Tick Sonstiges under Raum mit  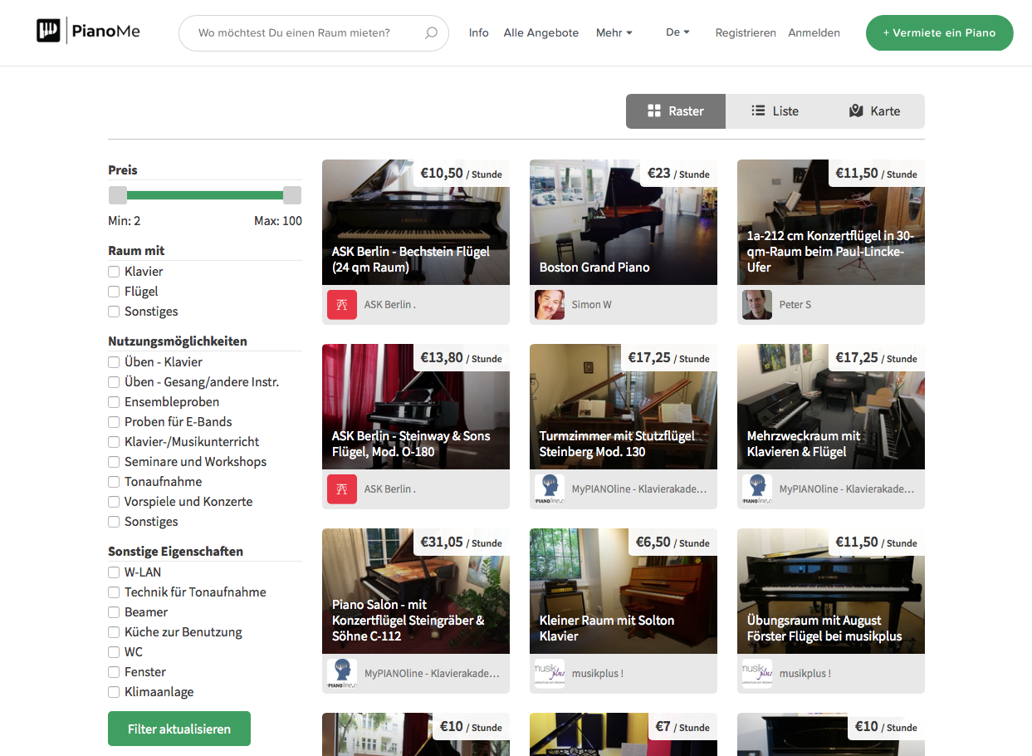click(x=114, y=312)
